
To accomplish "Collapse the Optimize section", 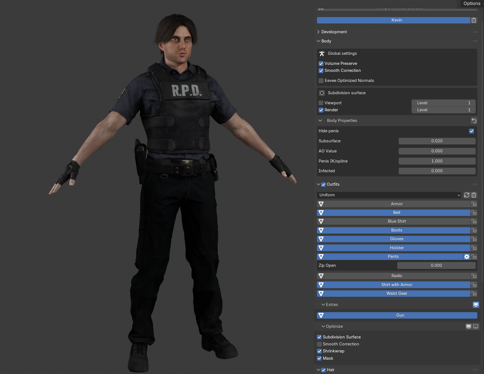I will pyautogui.click(x=323, y=326).
